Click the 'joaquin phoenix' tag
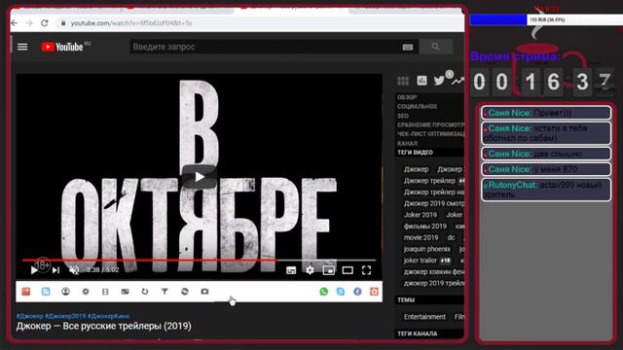The width and height of the screenshot is (623, 350). [426, 249]
